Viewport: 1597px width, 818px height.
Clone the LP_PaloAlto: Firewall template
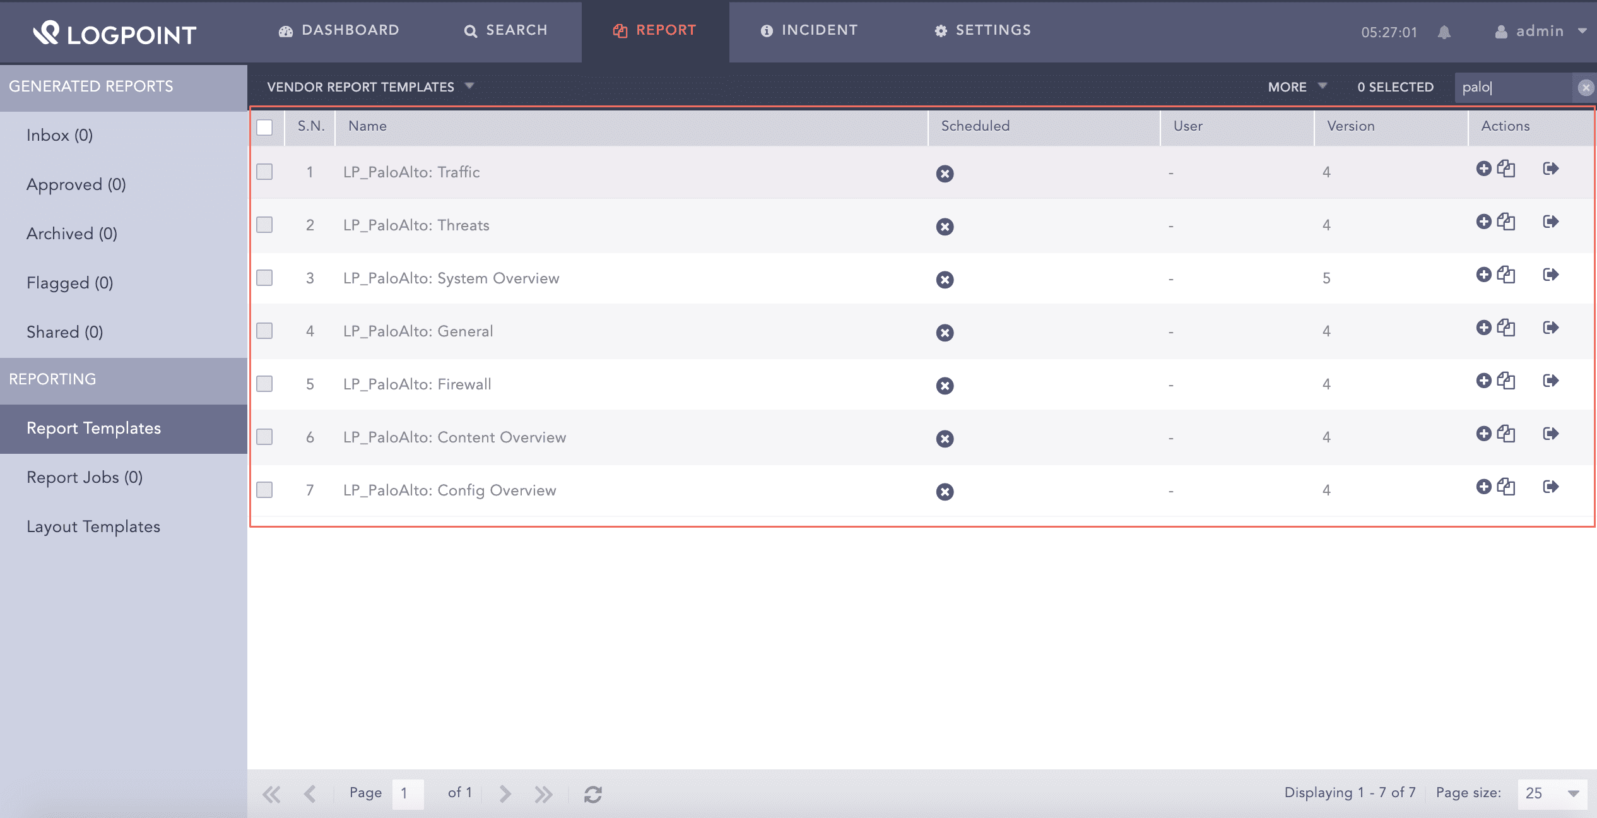1507,381
